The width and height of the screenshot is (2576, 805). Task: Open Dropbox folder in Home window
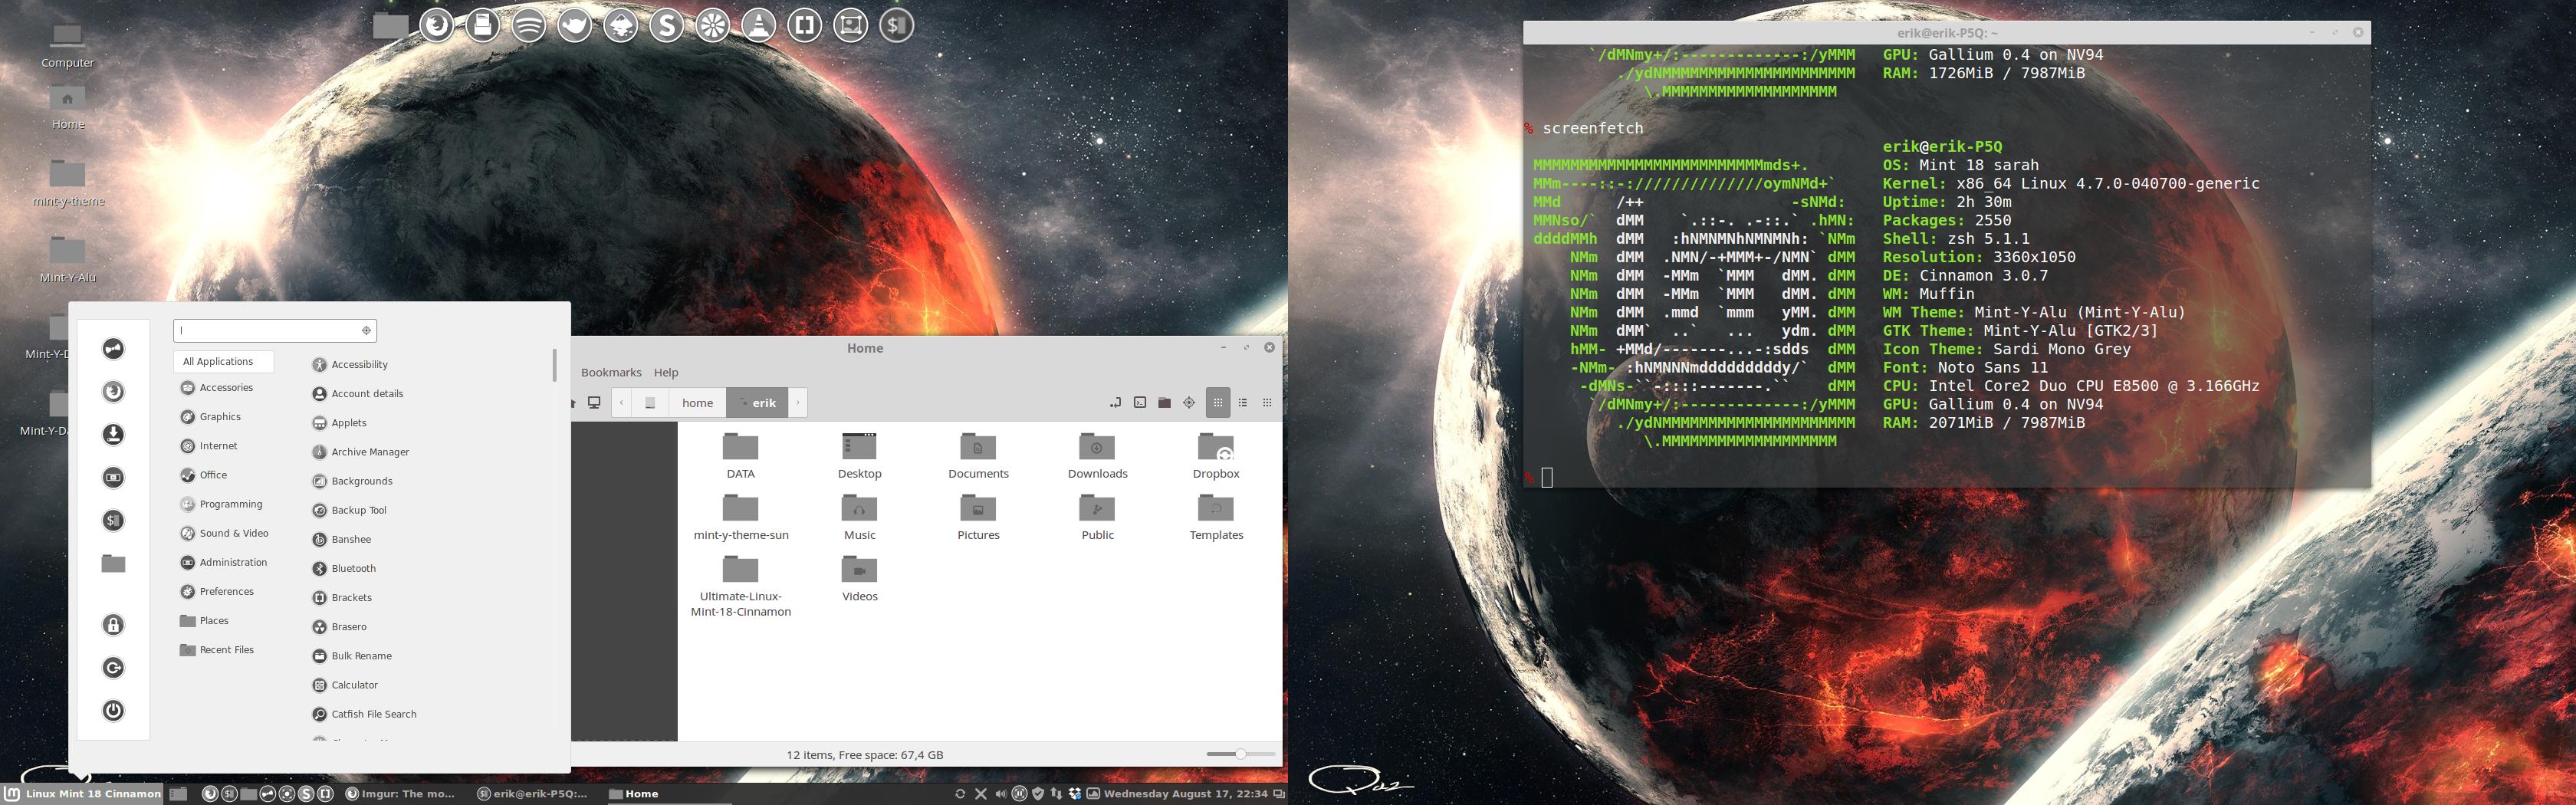tap(1216, 457)
